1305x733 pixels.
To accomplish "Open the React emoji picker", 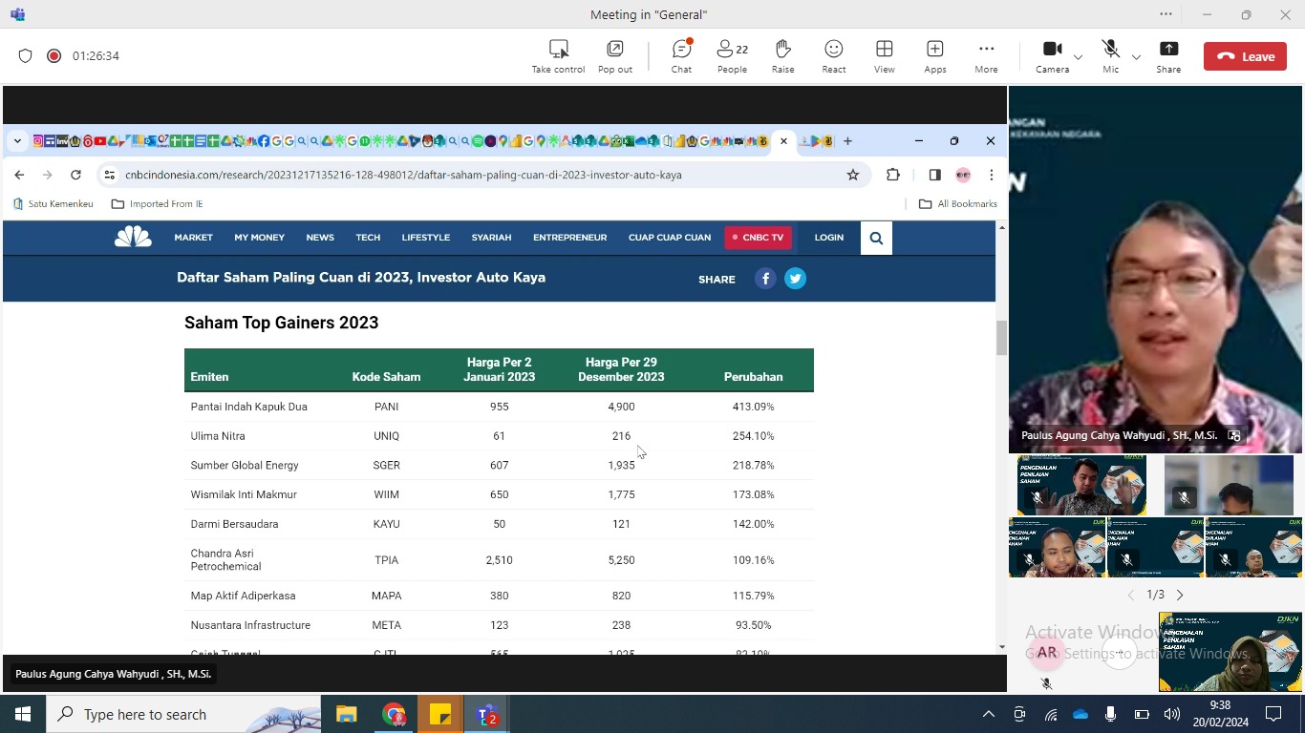I will click(x=833, y=56).
